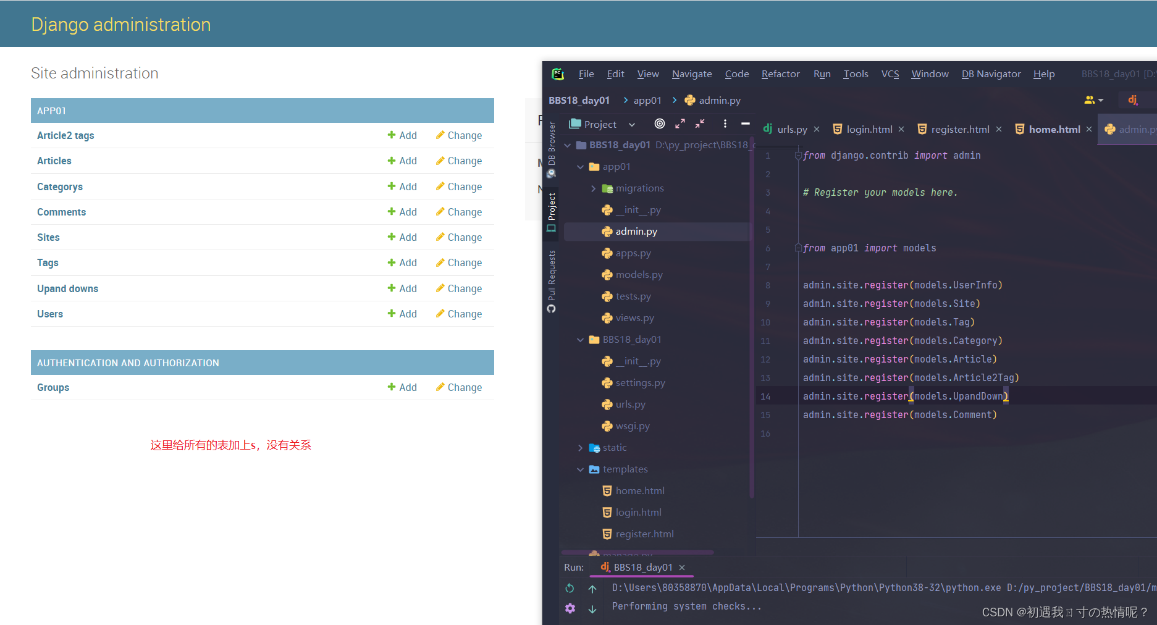Click the expand all icon in Project panel
Image resolution: width=1157 pixels, height=625 pixels.
(x=680, y=124)
